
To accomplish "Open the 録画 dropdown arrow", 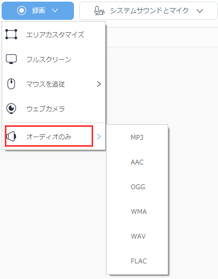I will pyautogui.click(x=55, y=11).
